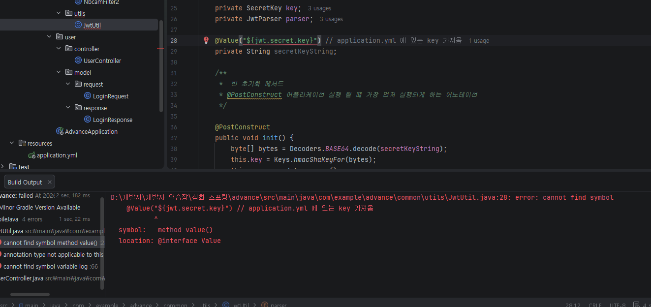Expand the test folder
Image resolution: width=651 pixels, height=307 pixels.
click(2, 167)
